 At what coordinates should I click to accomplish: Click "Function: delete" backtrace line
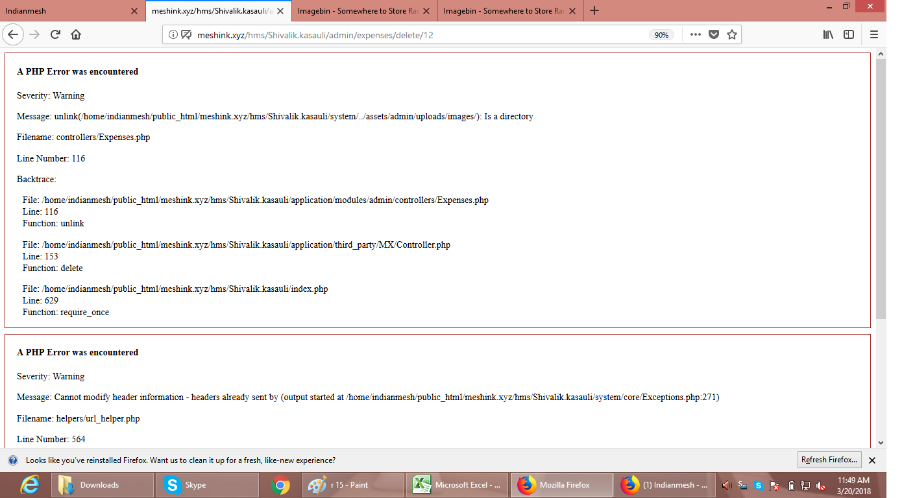pyautogui.click(x=53, y=268)
